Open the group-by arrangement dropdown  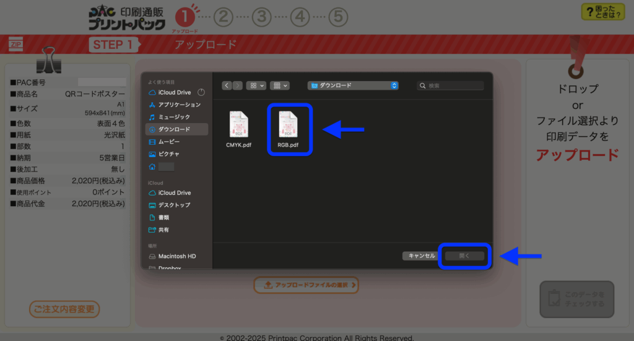[x=280, y=85]
